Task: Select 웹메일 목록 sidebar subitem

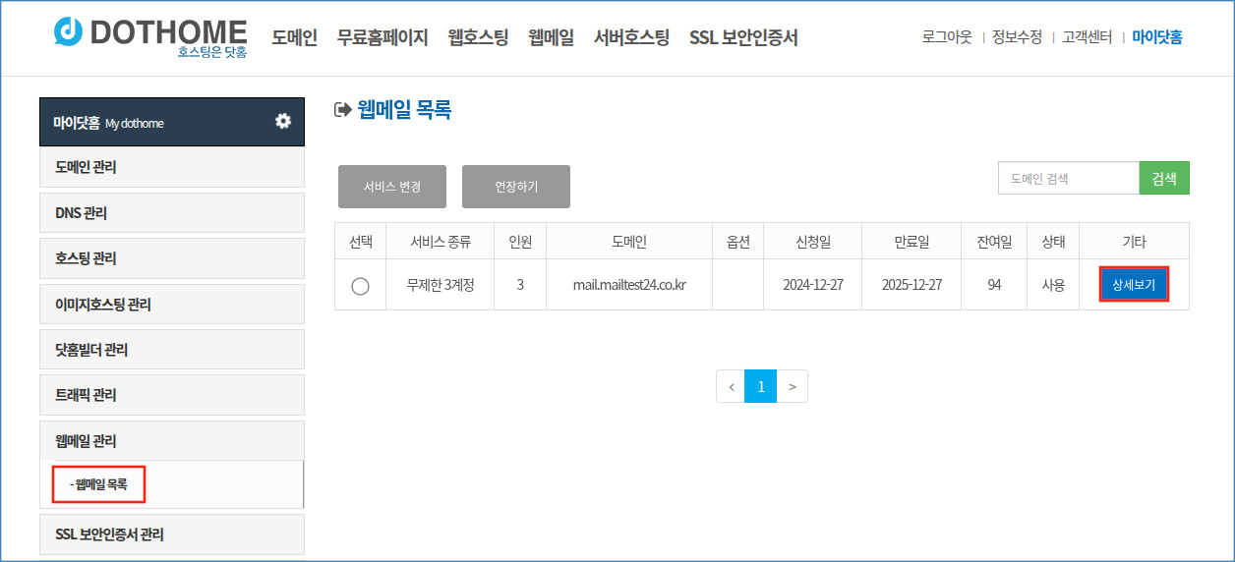Action: tap(98, 483)
